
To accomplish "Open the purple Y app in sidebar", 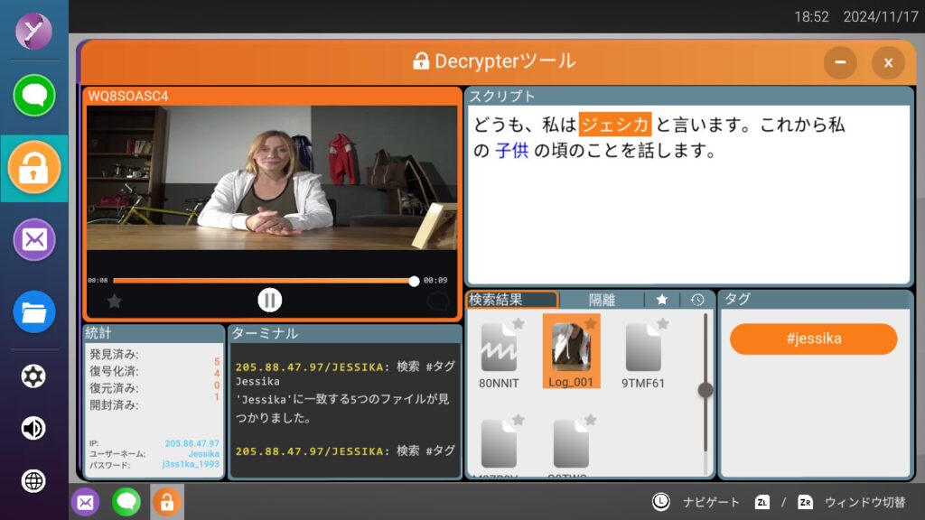I will [33, 31].
